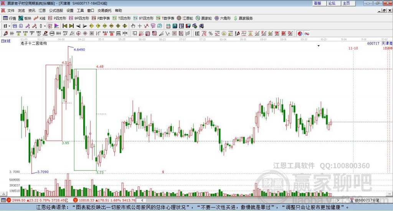The height and width of the screenshot is (211, 393).
Task: Open the 六角形 hexagon tool
Action: [x=223, y=18]
